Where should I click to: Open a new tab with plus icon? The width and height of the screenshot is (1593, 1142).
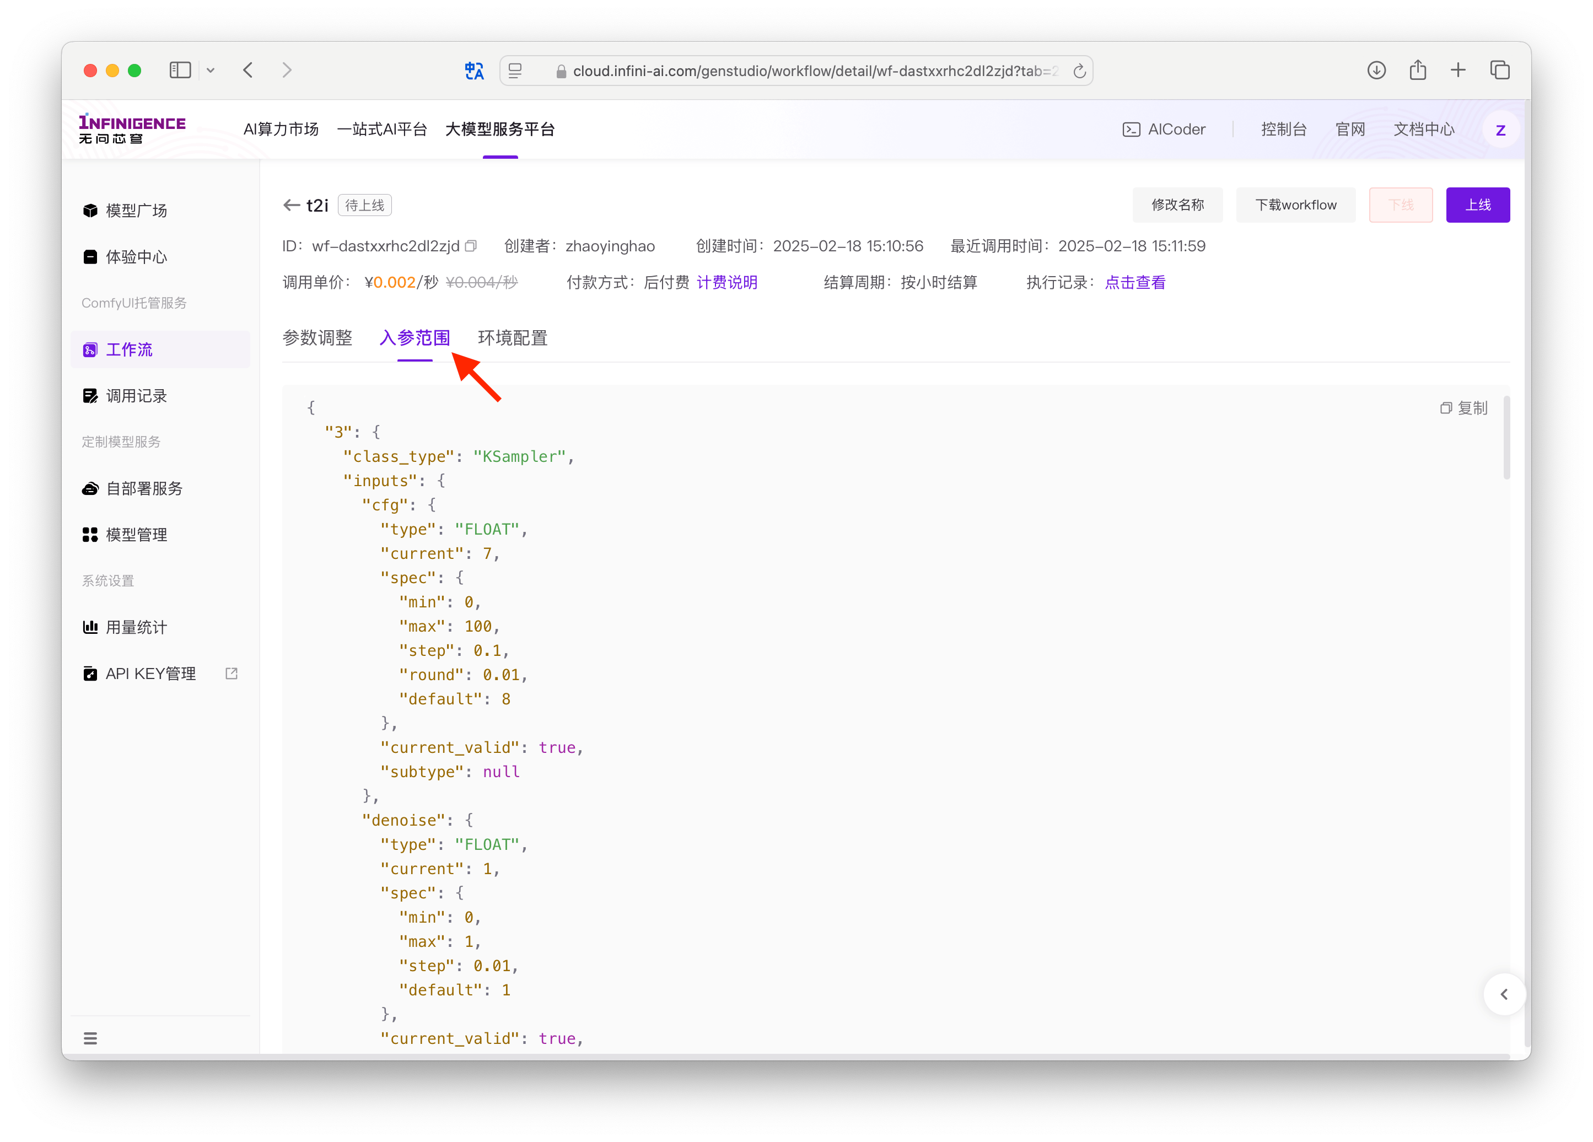(1458, 70)
